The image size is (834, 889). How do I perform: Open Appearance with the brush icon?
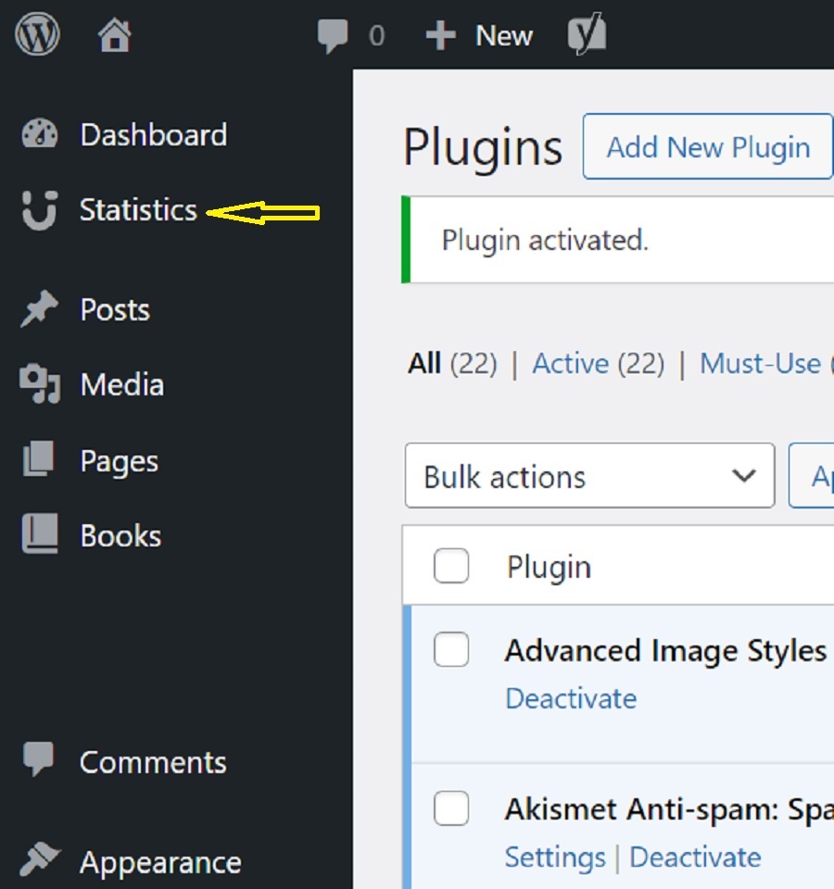37,861
